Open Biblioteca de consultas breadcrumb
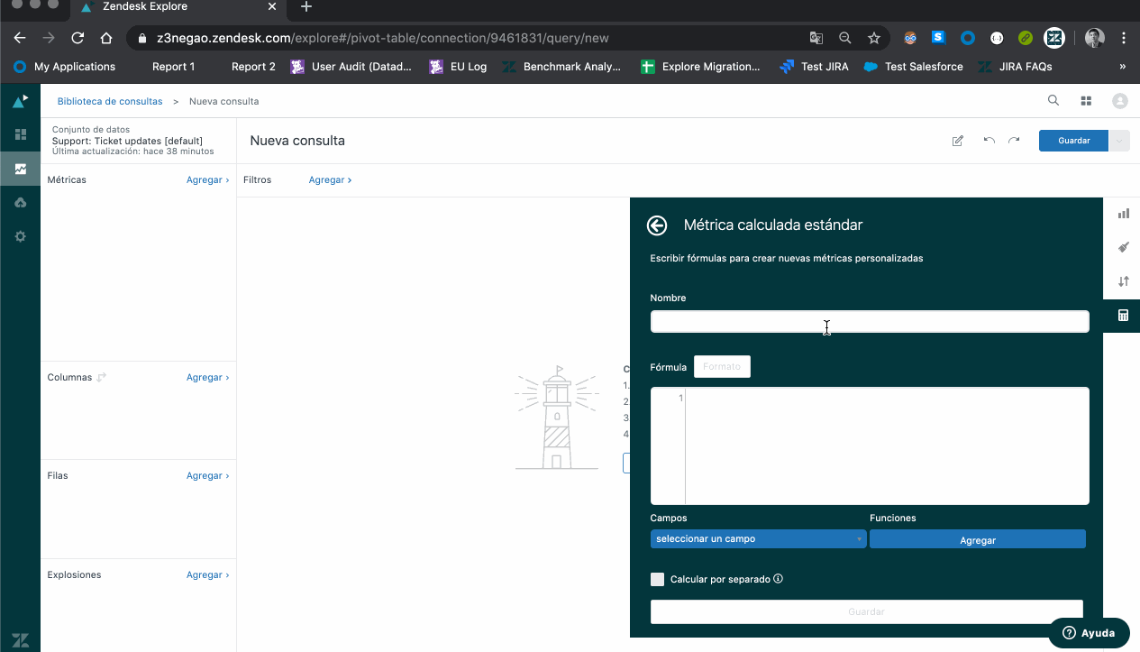Screen dimensions: 1140x652 110,101
